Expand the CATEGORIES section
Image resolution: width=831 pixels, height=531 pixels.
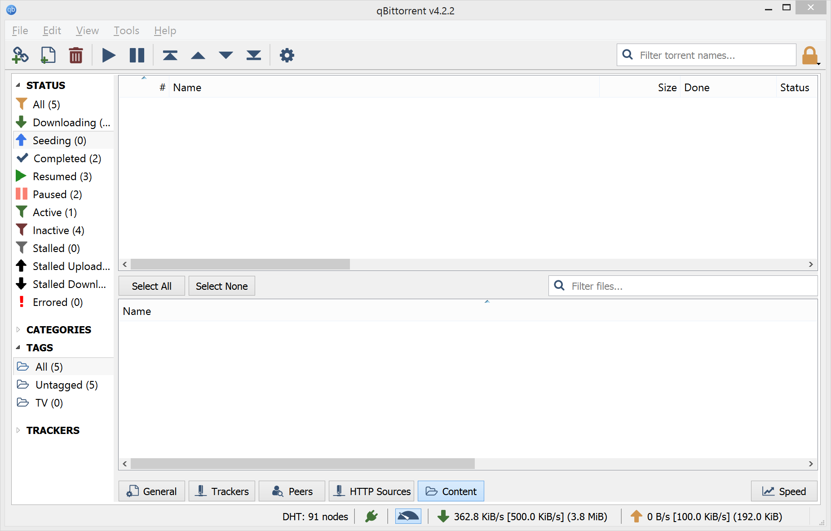point(18,330)
